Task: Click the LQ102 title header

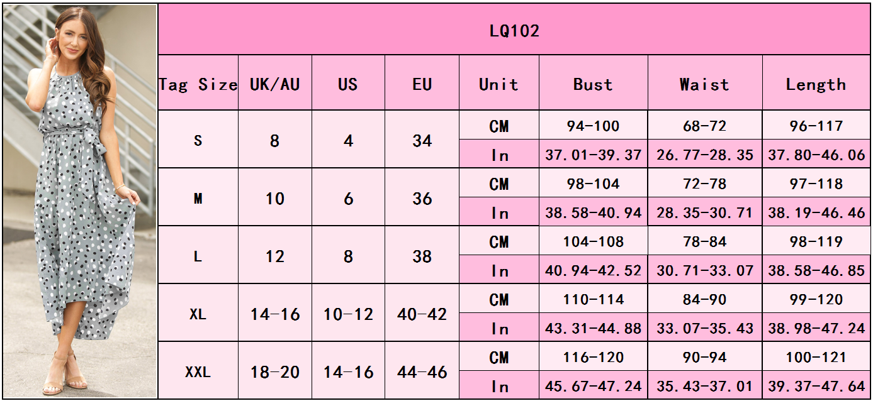Action: pos(514,30)
